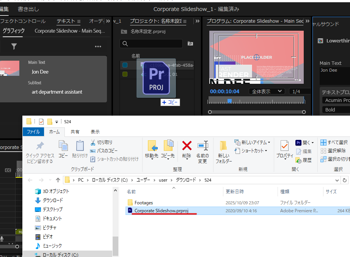Screen dimensions: 350x257
Task: Open the three-dot options in Graphics panel
Action: tap(98, 47)
